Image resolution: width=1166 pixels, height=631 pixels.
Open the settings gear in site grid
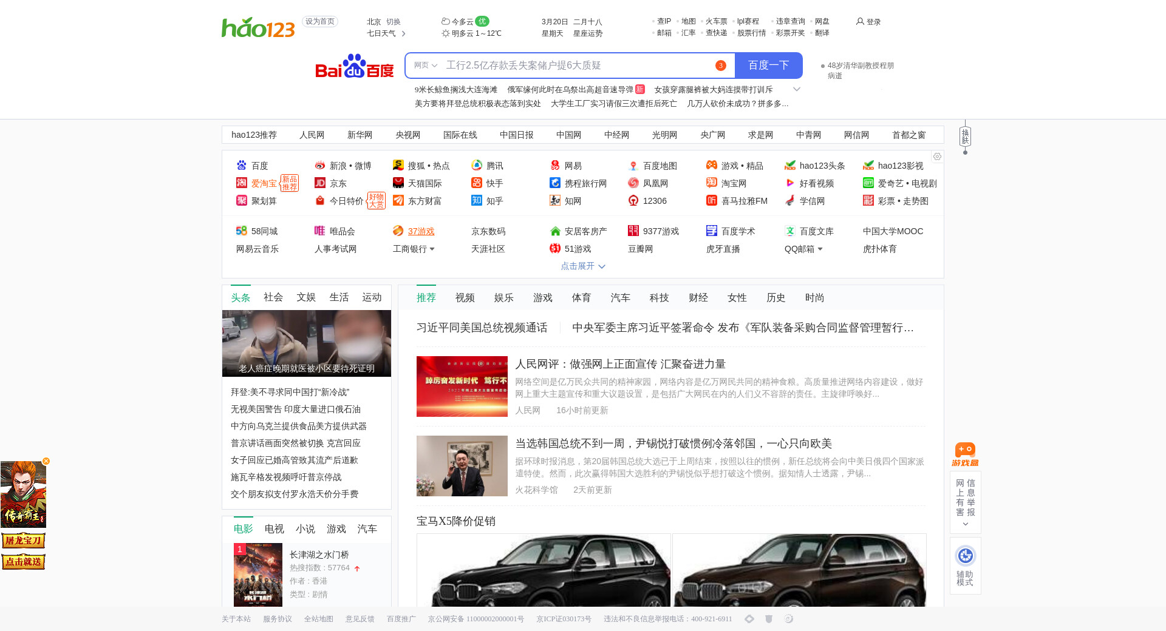click(x=937, y=157)
